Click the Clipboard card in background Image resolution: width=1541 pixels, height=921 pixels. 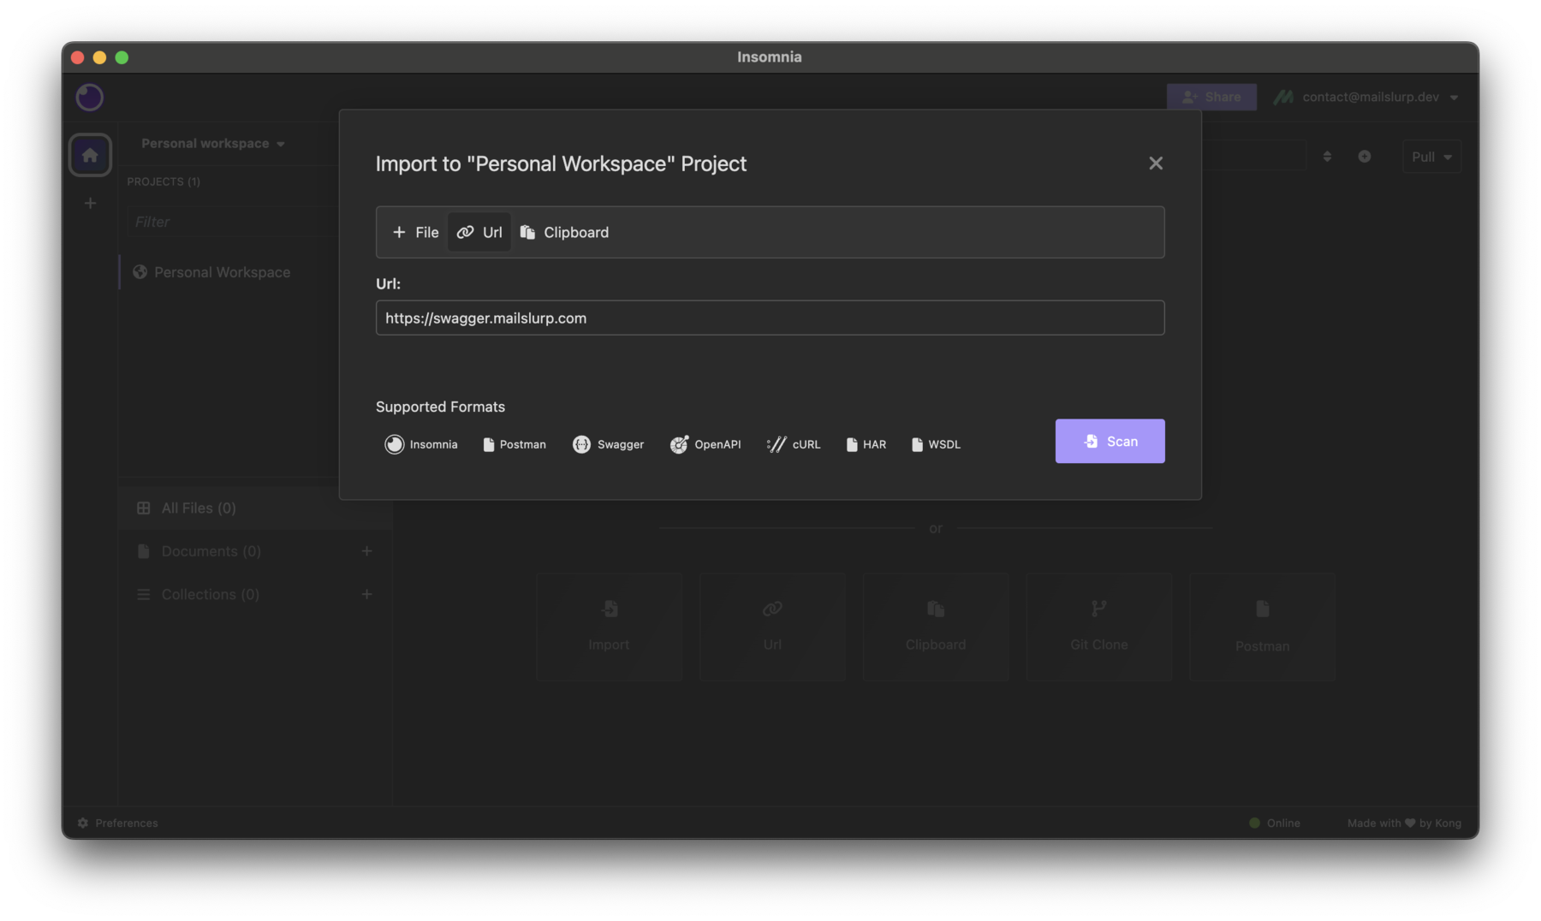tap(936, 627)
